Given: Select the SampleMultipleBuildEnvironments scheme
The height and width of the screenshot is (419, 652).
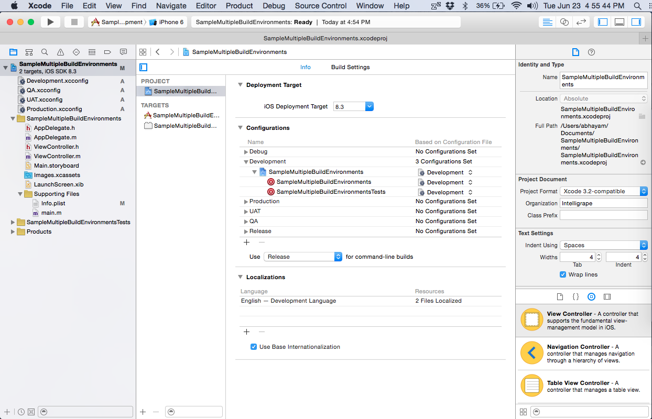Looking at the screenshot, I should pos(116,22).
